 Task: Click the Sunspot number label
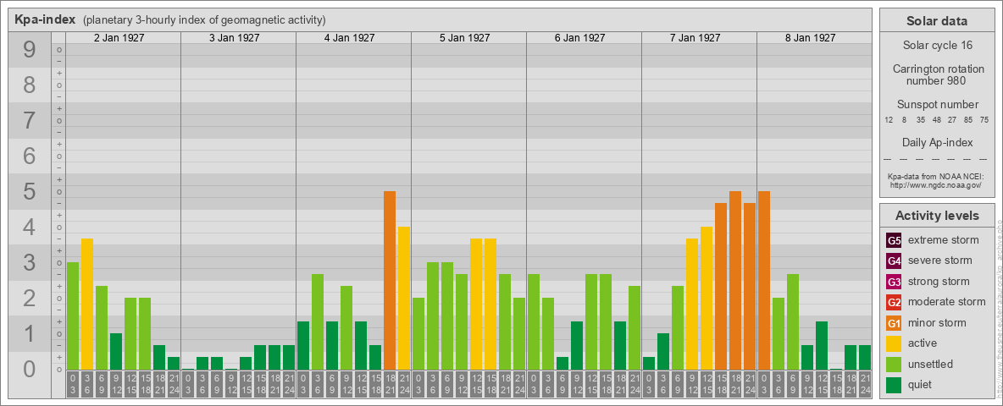[x=936, y=104]
